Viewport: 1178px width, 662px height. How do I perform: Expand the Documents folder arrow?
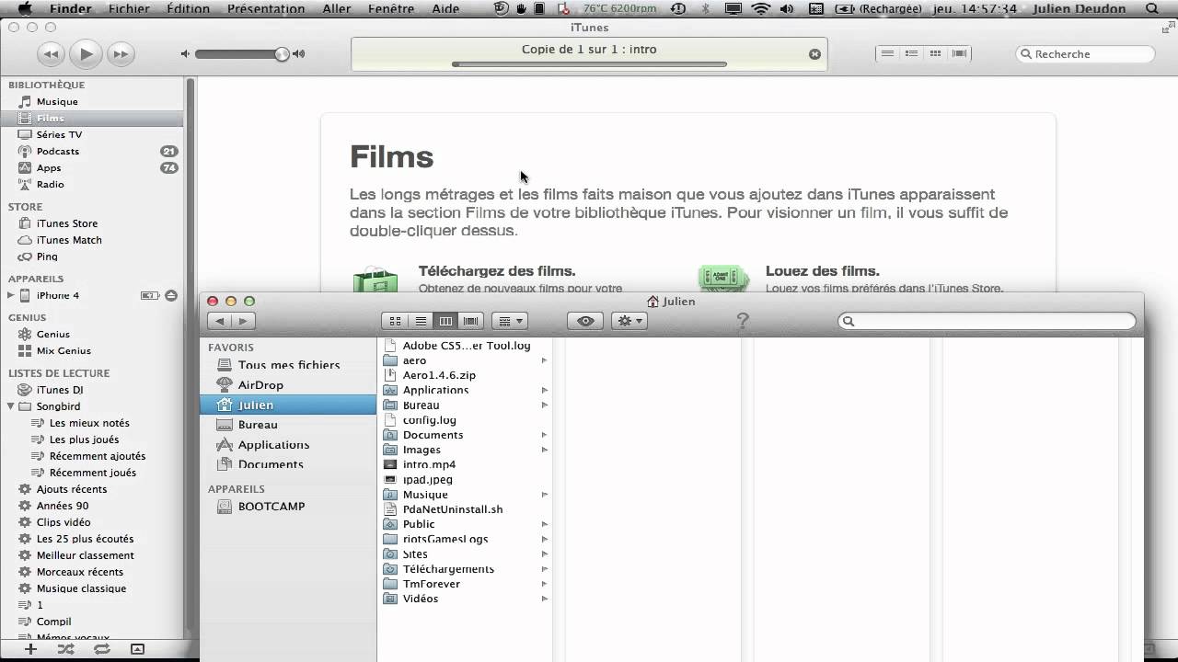coord(544,435)
